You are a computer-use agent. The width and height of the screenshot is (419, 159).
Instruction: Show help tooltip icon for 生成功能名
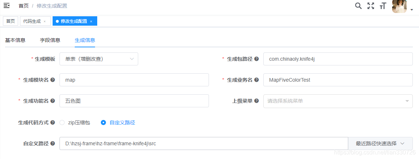[53, 101]
